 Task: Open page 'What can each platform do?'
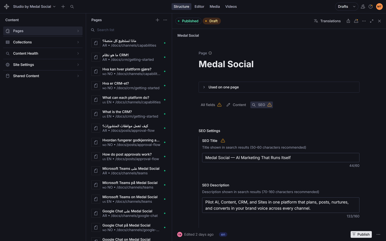(x=129, y=100)
